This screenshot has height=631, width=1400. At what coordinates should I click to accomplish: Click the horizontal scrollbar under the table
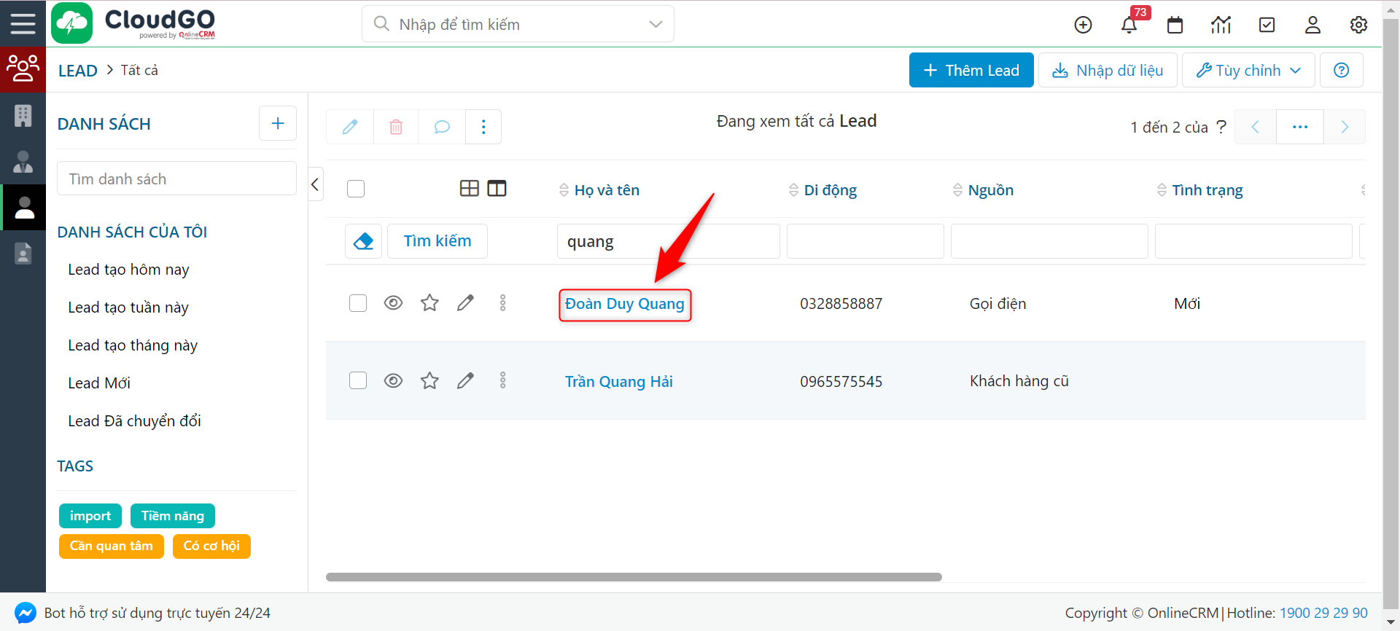tap(633, 577)
